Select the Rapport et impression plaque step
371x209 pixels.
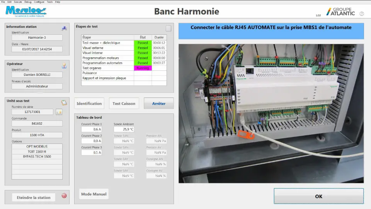[124, 78]
